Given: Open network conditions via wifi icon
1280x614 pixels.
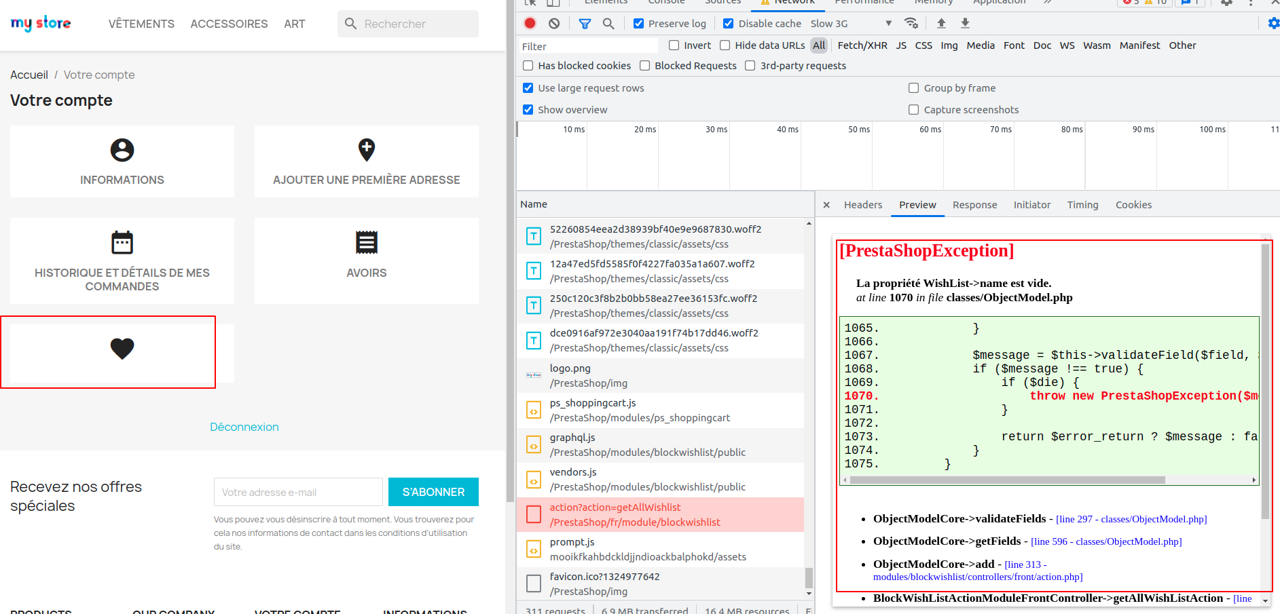Looking at the screenshot, I should pyautogui.click(x=912, y=22).
